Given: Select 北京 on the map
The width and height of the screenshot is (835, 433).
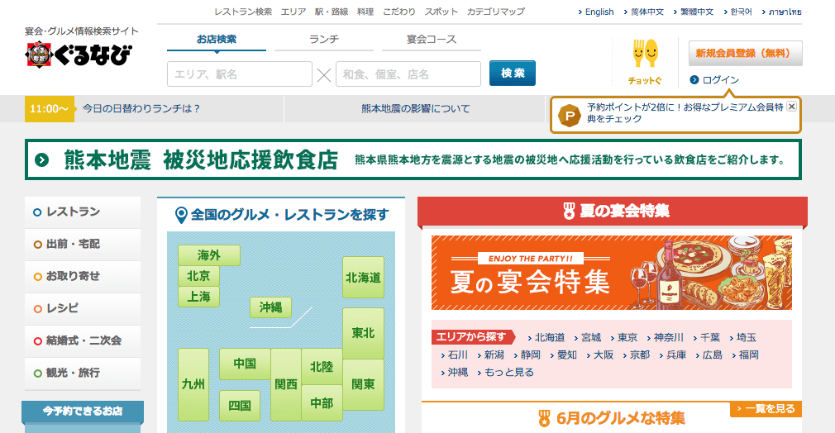Looking at the screenshot, I should pos(198,276).
